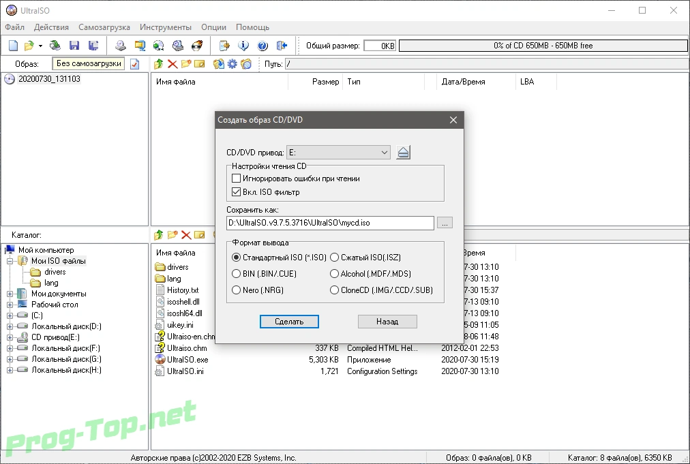690x464 pixels.
Task: Close the Создать образ CD/DVD dialog
Action: click(x=453, y=120)
